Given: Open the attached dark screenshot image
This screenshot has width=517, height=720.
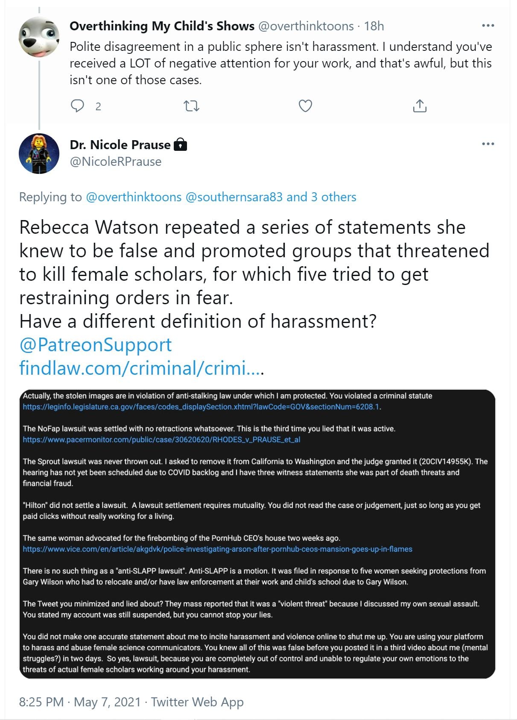Looking at the screenshot, I should 257,534.
